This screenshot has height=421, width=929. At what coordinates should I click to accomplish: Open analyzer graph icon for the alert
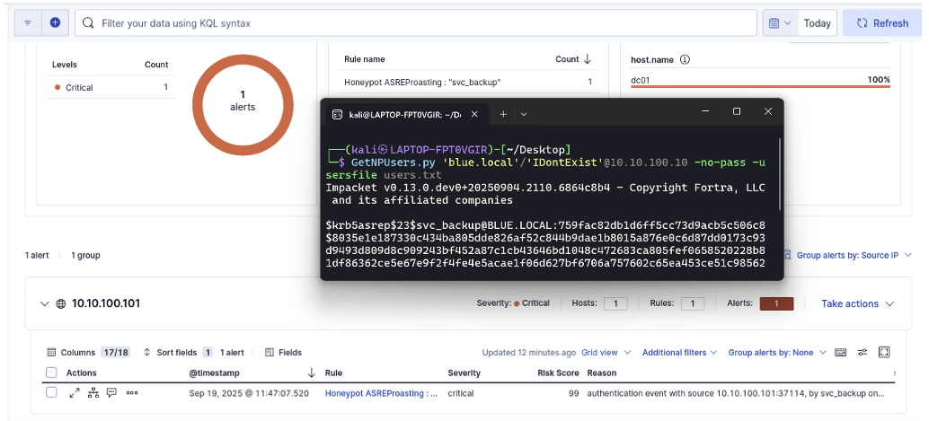pyautogui.click(x=93, y=393)
